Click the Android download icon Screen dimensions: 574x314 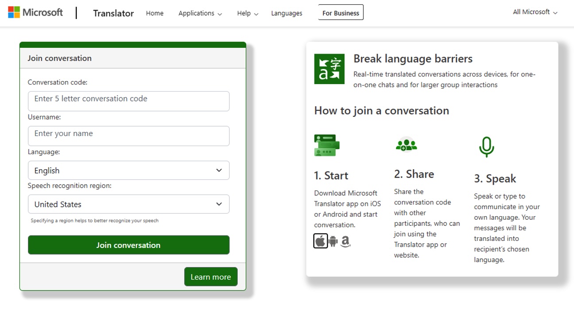click(333, 240)
